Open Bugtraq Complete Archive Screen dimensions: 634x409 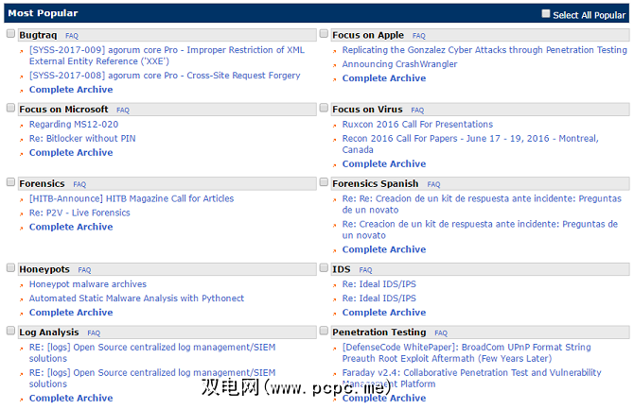click(71, 90)
